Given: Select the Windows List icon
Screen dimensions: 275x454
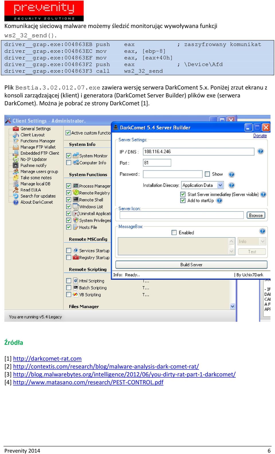Looking at the screenshot, I should [76, 206].
